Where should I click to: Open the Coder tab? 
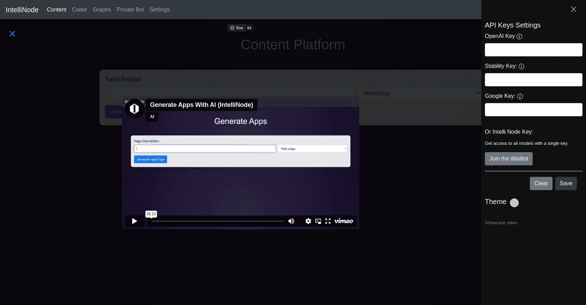point(79,10)
